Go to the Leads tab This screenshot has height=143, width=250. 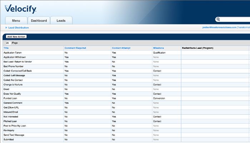[x=61, y=21]
